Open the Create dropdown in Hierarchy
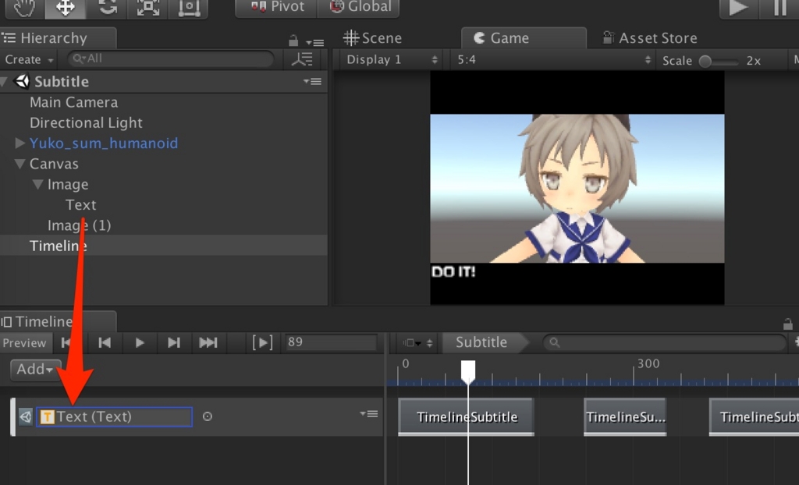Image resolution: width=799 pixels, height=485 pixels. tap(29, 59)
